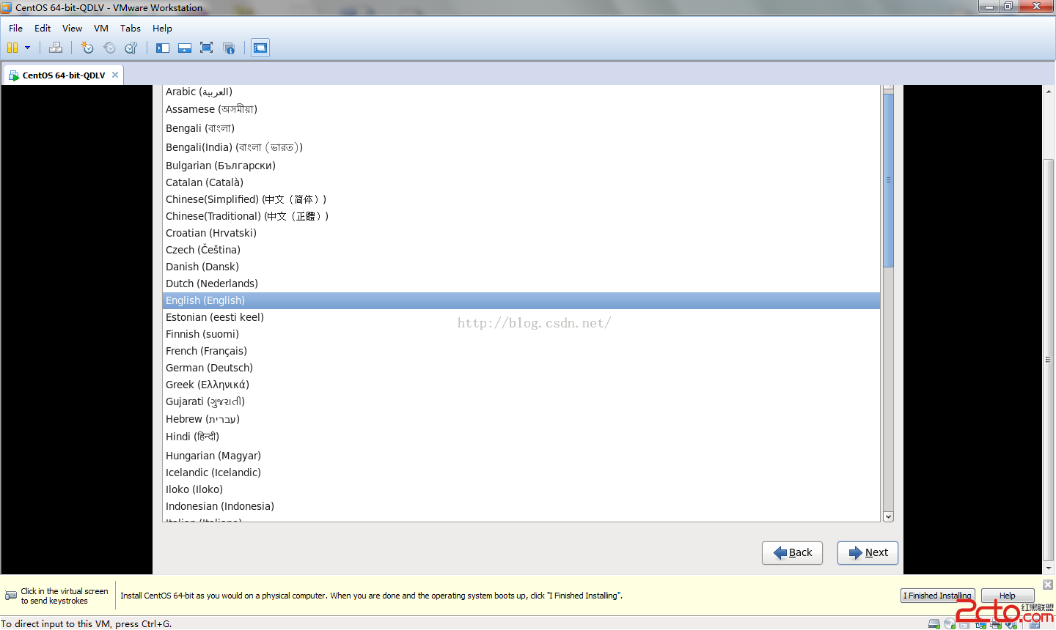The width and height of the screenshot is (1056, 630).
Task: Send Ctrl+Alt+Del to the virtual machine
Action: point(56,48)
